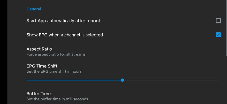Screen dimensions: 227x104
Task: Click the General section header
Action: 34,9
